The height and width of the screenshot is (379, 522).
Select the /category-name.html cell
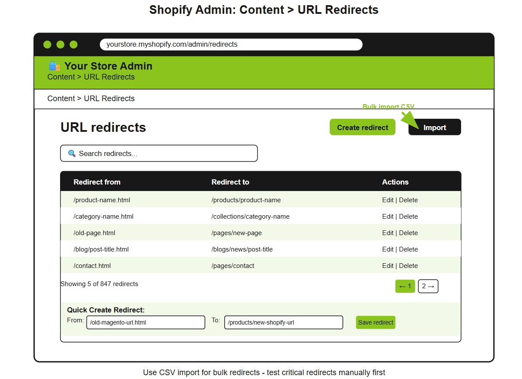103,217
